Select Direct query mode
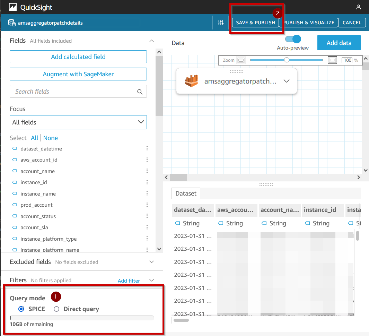This screenshot has width=369, height=336. [x=56, y=309]
